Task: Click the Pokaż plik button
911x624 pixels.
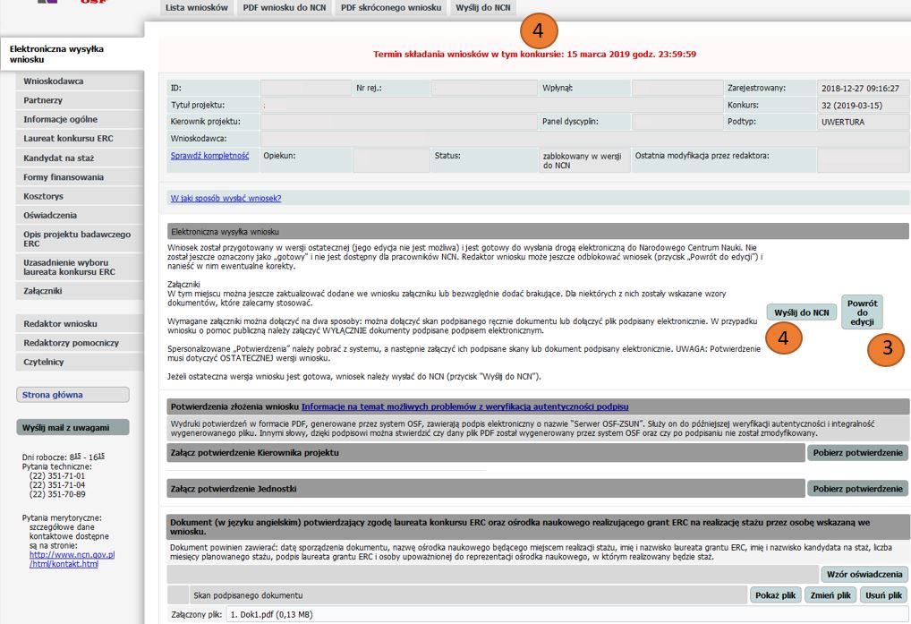Action: 776,595
